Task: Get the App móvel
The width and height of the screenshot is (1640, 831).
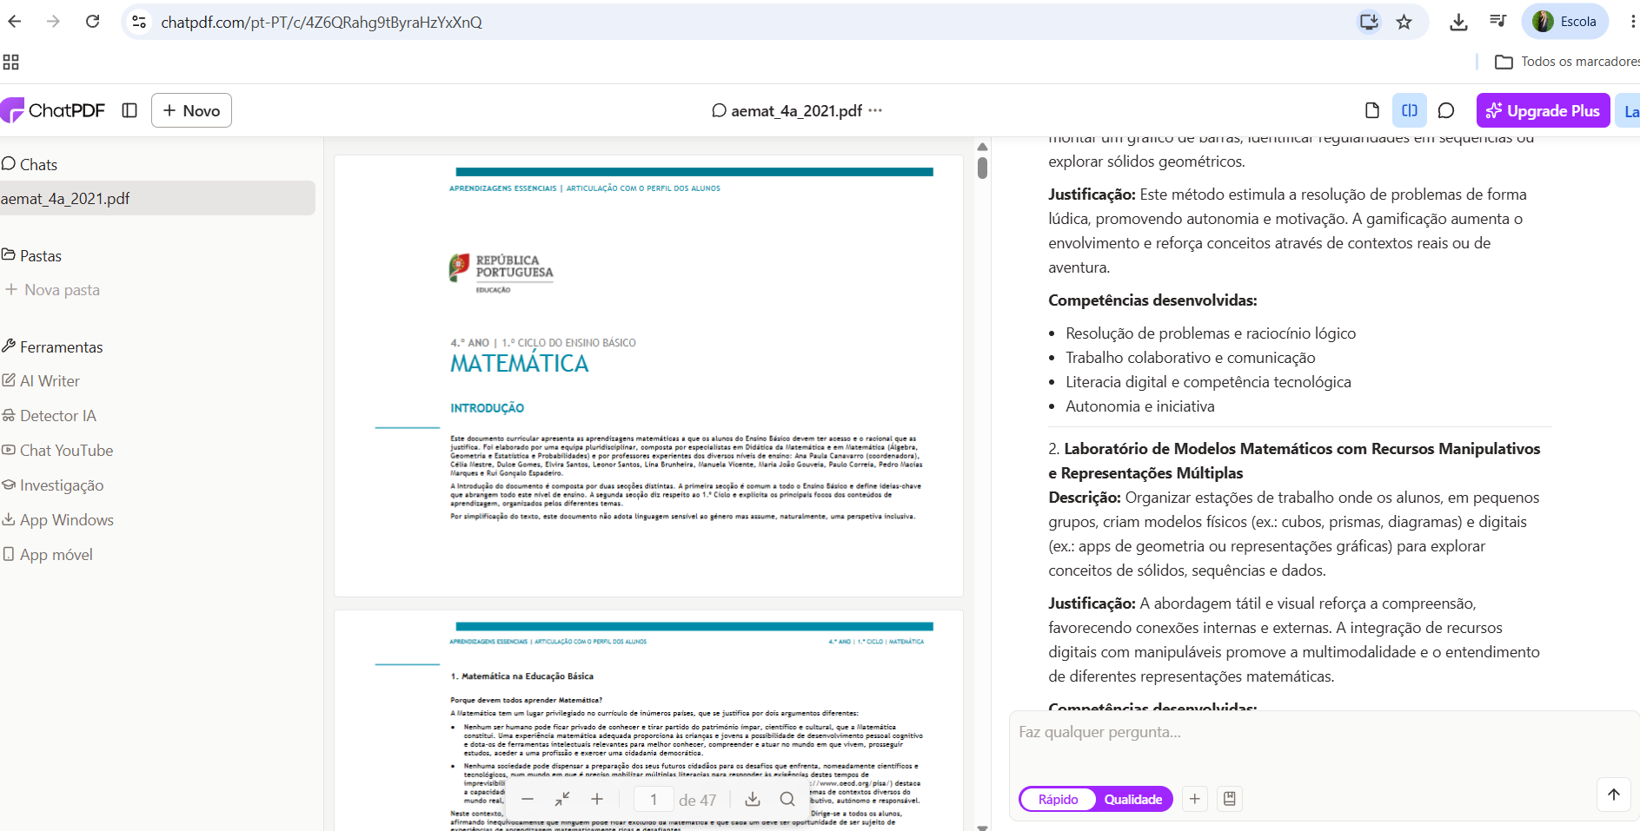Action: pyautogui.click(x=47, y=555)
